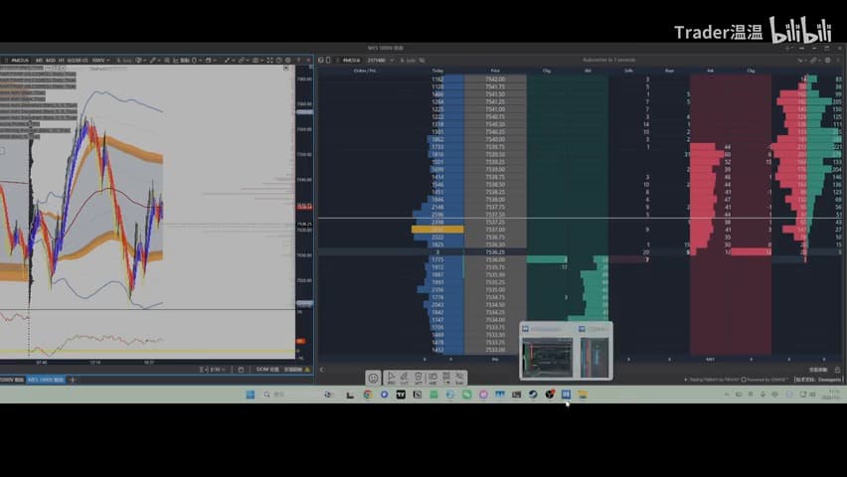847x477 pixels.
Task: Switch to the MES 1000V chart tab
Action: point(46,380)
